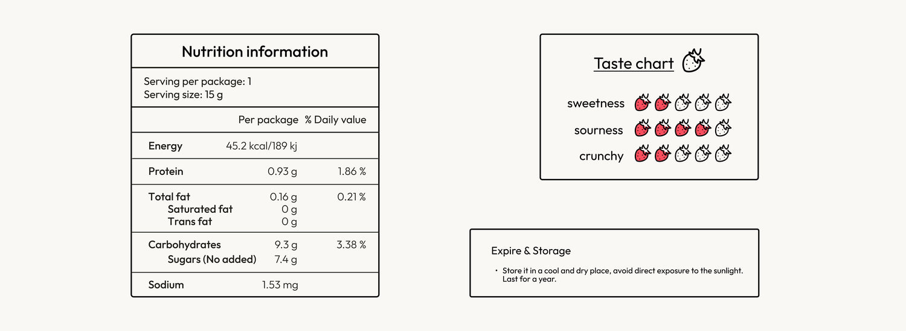Select the third sweetness strawberry
The height and width of the screenshot is (331, 906).
coord(683,103)
